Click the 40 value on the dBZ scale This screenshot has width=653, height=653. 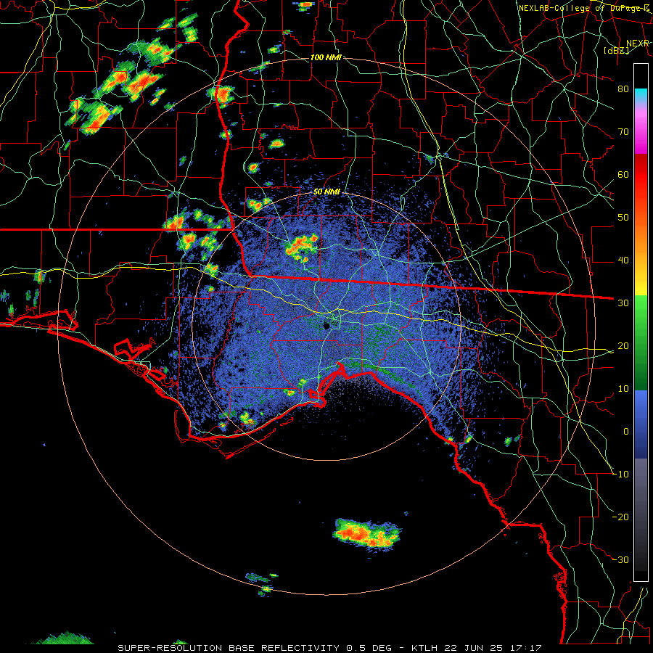pos(623,260)
